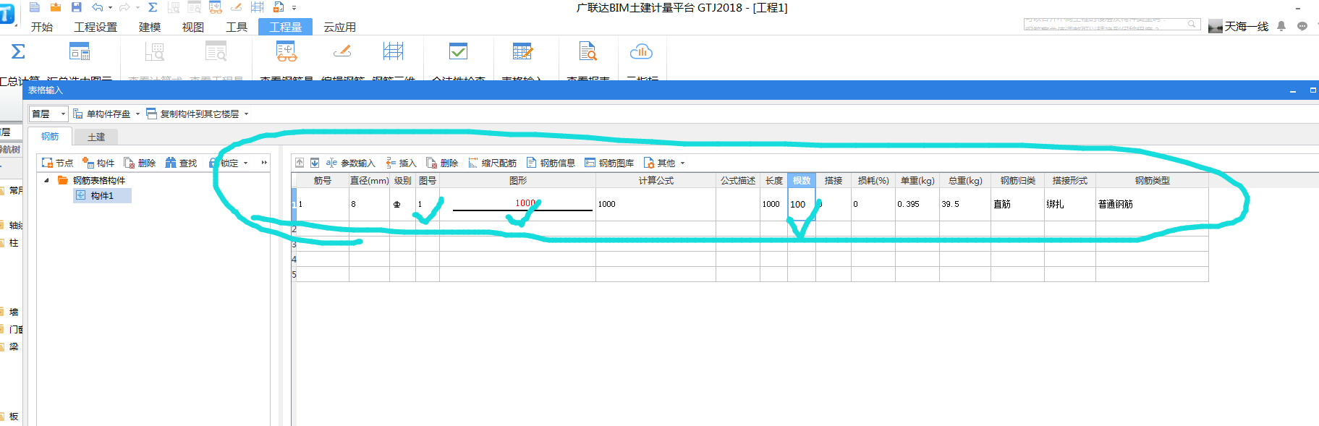Open the 云应用 ribbon tab
1319x426 pixels.
click(x=339, y=27)
